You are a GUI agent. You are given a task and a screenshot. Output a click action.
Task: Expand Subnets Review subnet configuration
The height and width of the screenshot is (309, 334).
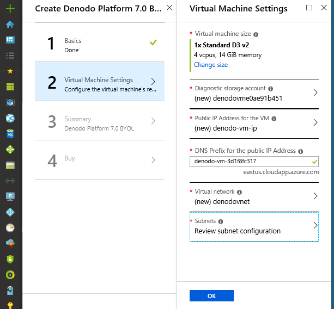pos(254,226)
